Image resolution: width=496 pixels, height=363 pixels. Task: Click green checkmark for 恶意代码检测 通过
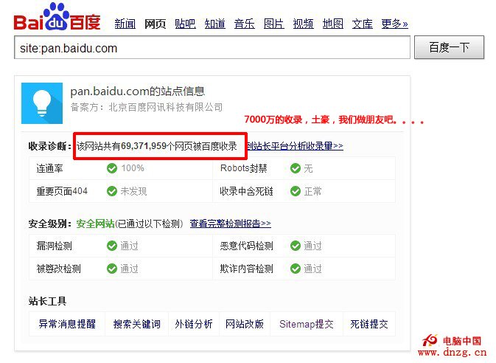tap(296, 246)
